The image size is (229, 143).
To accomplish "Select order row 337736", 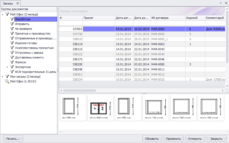I will [142, 34].
